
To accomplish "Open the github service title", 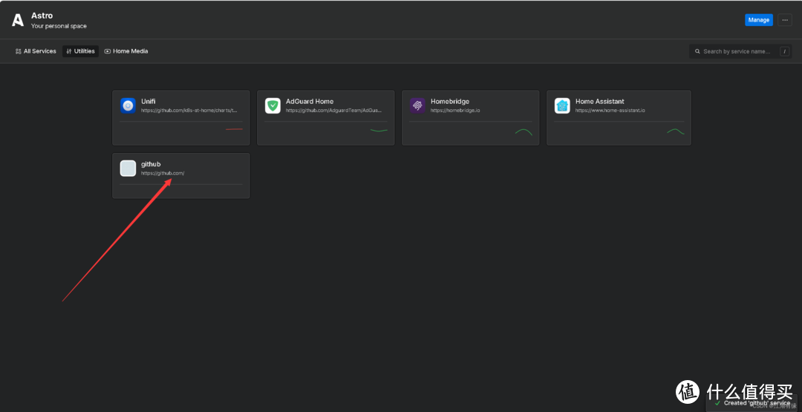I will [151, 164].
